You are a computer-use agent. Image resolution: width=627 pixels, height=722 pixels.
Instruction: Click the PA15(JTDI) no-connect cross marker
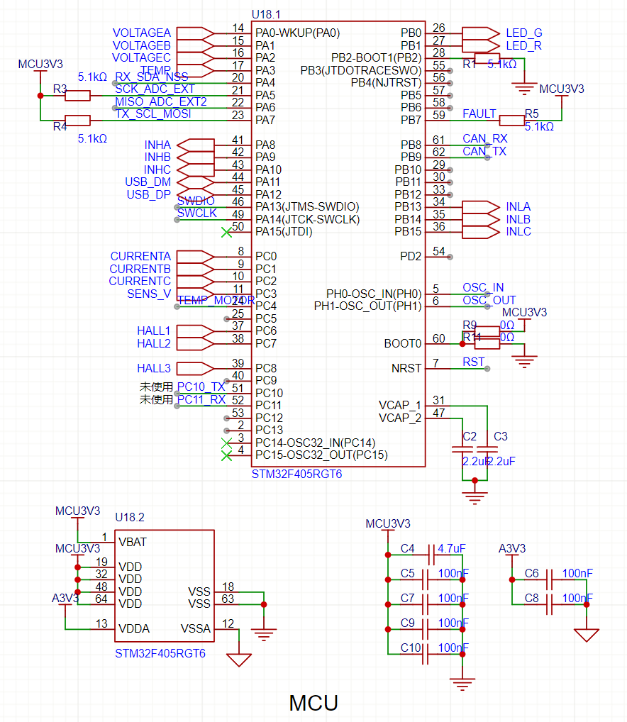click(x=226, y=233)
